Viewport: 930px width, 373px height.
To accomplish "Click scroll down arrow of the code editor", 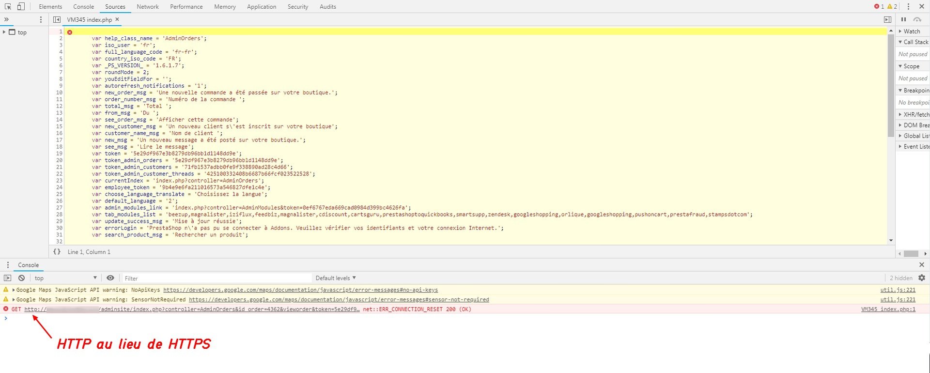I will click(x=891, y=240).
